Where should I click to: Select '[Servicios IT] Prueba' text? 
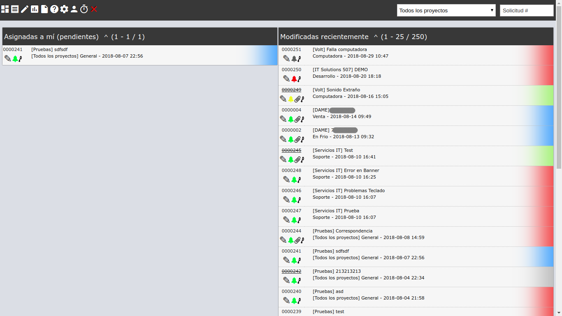click(336, 211)
